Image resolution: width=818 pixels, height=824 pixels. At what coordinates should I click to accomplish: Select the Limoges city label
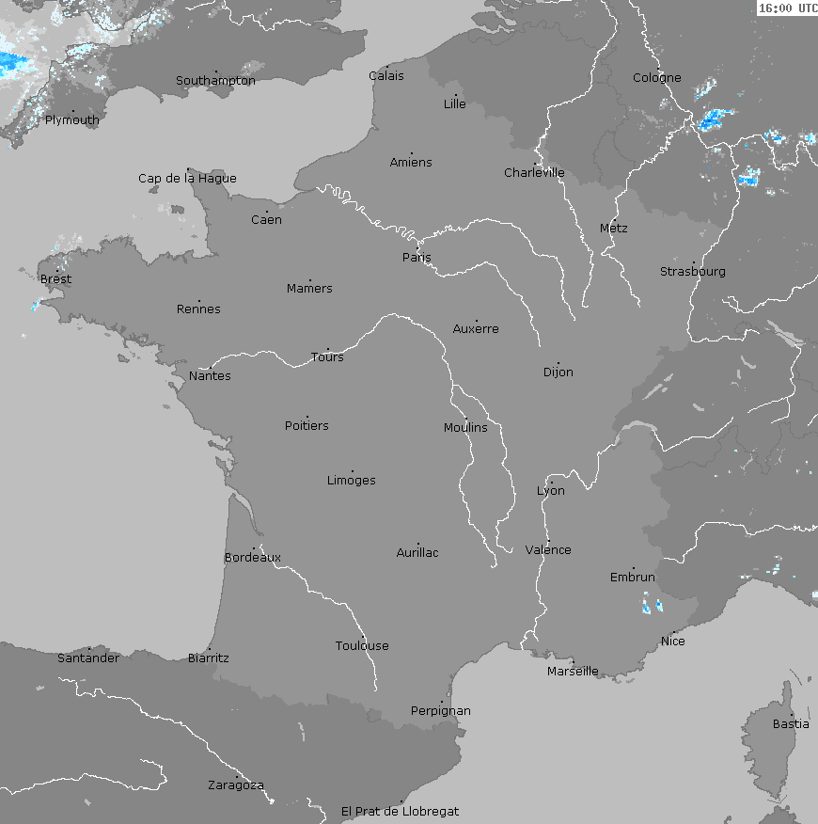tap(351, 481)
